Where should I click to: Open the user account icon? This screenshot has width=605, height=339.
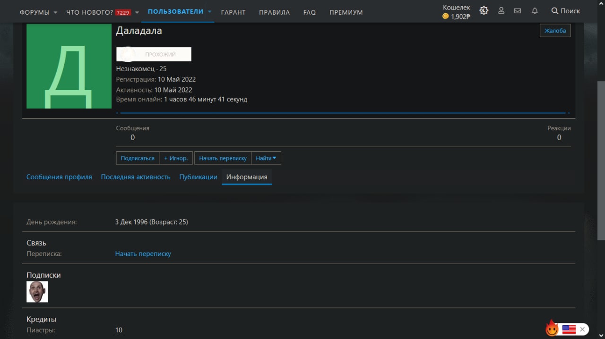pyautogui.click(x=501, y=10)
